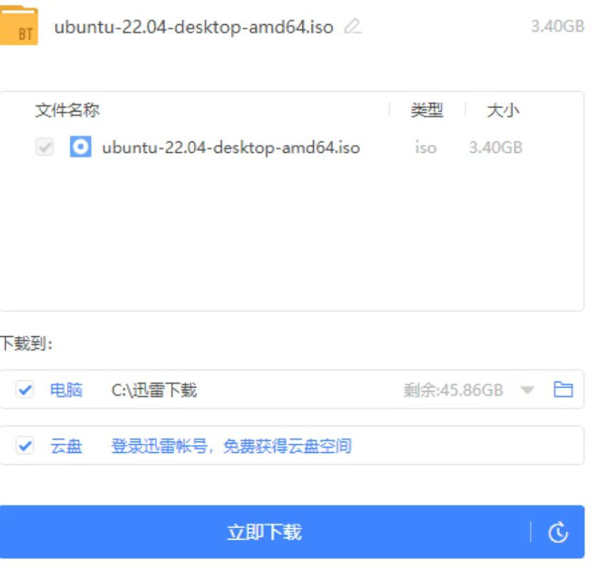Expand the download path dropdown arrow
This screenshot has height=568, width=592.
(x=527, y=390)
